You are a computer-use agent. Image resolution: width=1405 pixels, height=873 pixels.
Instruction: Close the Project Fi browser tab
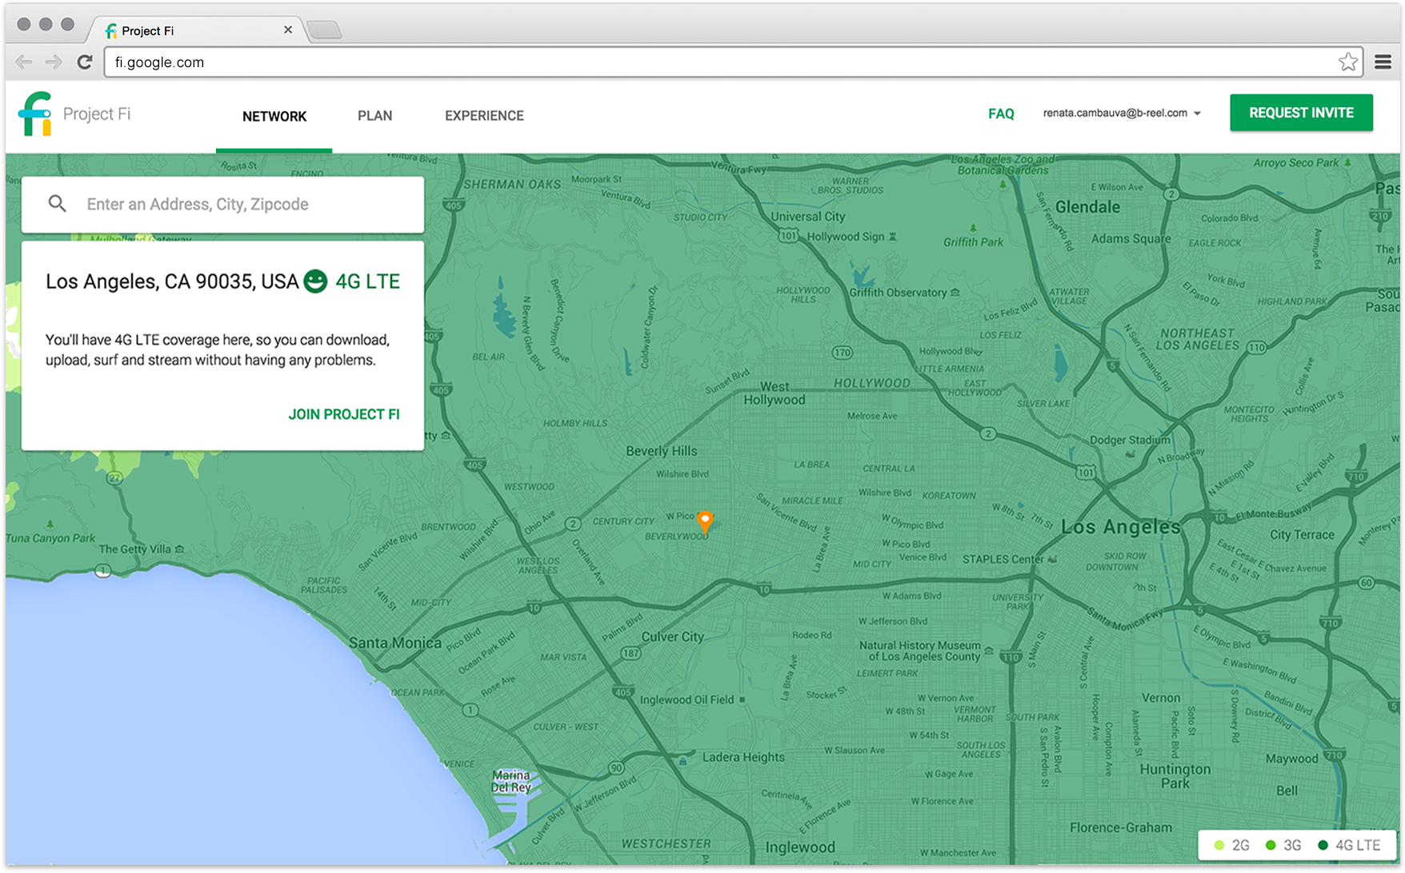point(288,30)
